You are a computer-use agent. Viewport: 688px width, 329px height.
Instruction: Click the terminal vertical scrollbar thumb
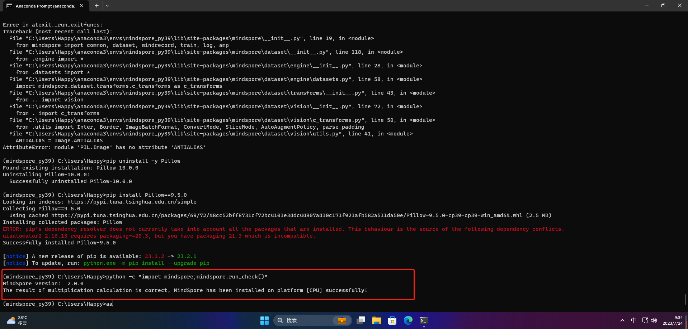[685, 300]
